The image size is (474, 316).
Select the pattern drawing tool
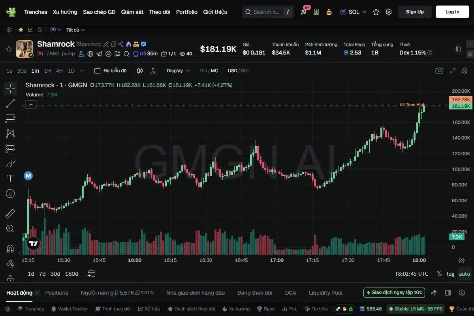pos(10,134)
